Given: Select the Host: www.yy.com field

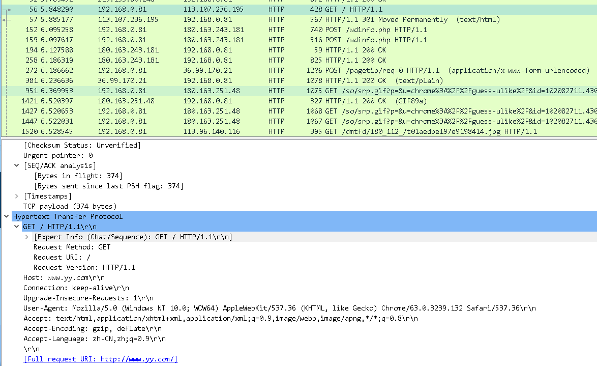Looking at the screenshot, I should 64,277.
